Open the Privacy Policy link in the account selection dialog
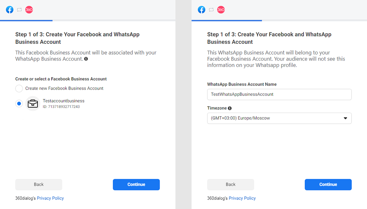Viewport: 367px width, 209px height. tap(50, 198)
